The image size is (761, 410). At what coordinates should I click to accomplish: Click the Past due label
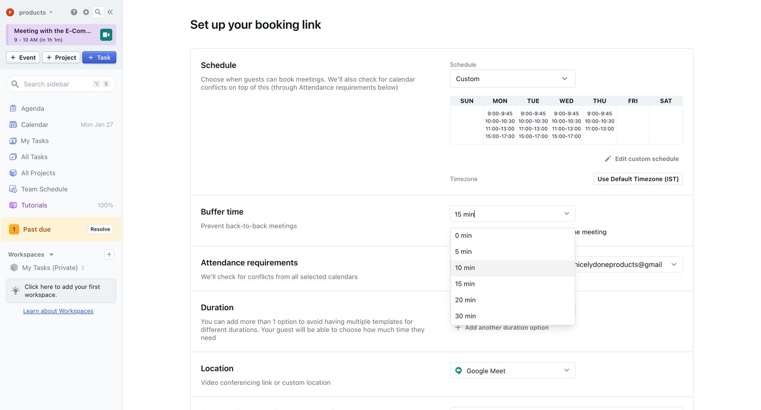[37, 229]
